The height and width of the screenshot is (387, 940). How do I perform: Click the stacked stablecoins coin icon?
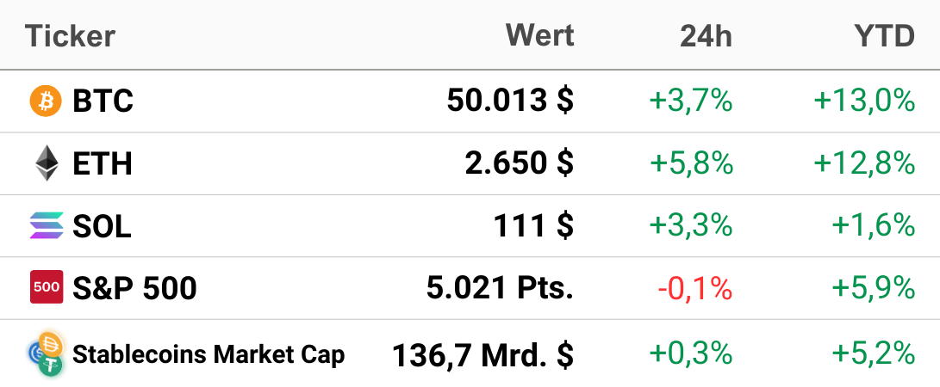tap(47, 354)
